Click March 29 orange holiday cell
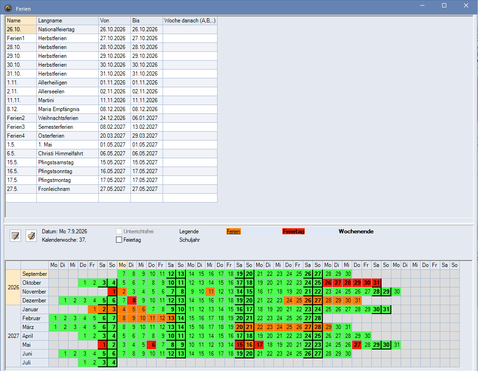The width and height of the screenshot is (478, 371). pyautogui.click(x=328, y=327)
